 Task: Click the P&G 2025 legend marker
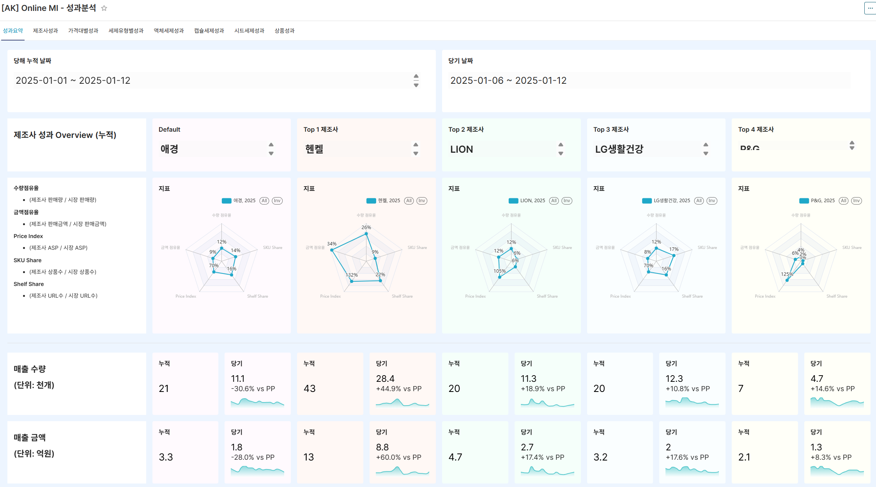(x=804, y=201)
